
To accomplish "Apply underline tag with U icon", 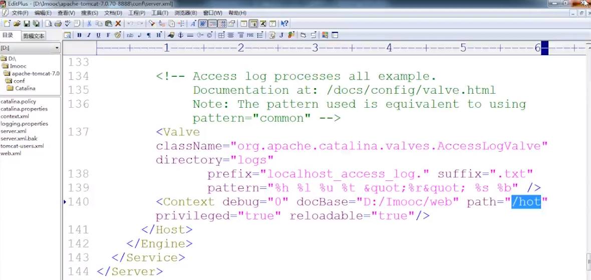I will click(98, 35).
